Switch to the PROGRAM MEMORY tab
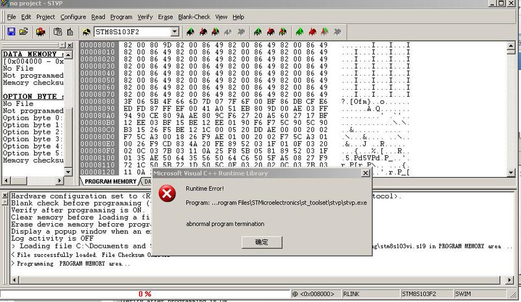521x302 pixels. (111, 182)
